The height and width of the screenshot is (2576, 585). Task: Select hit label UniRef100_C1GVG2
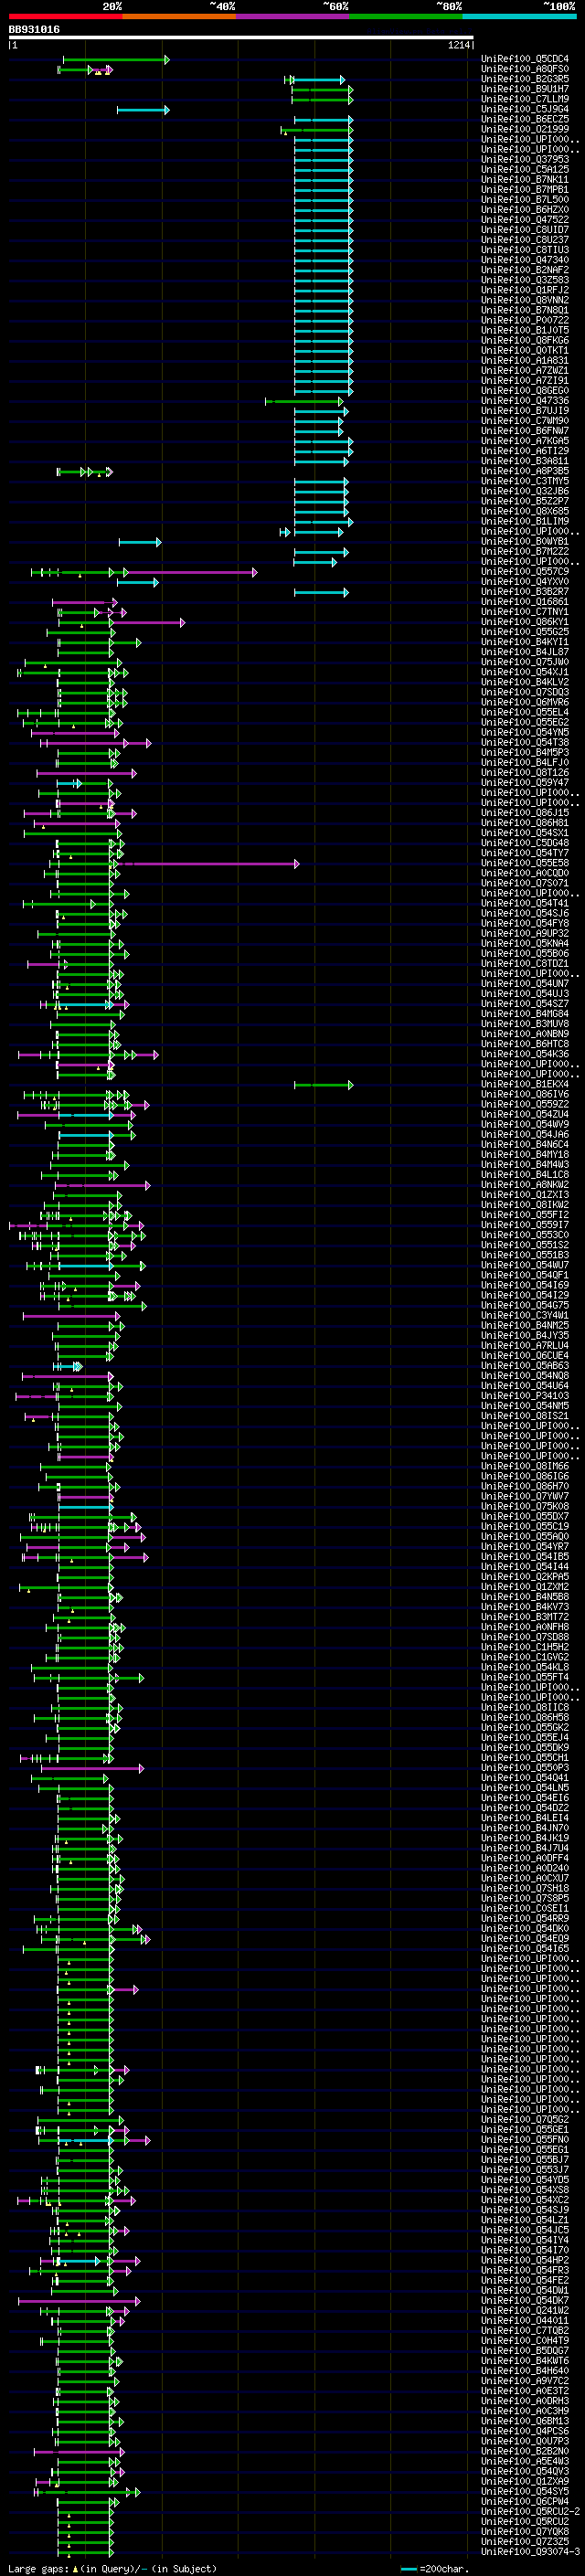(x=525, y=1658)
